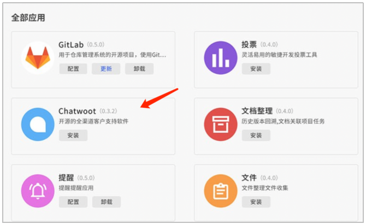Click the 投票 app title
The width and height of the screenshot is (366, 224).
[x=249, y=45]
